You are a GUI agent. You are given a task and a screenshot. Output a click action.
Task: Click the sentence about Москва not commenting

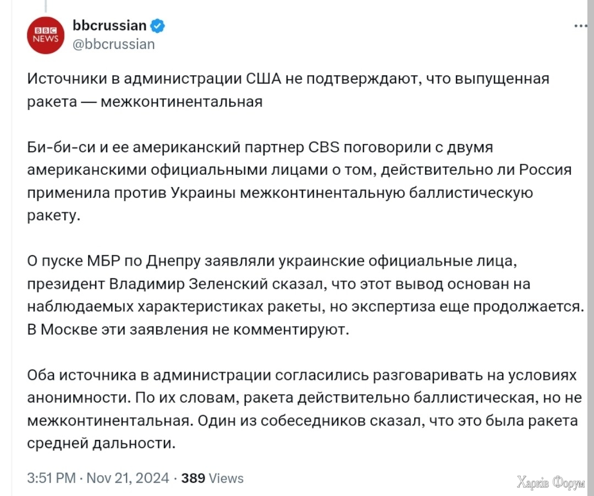188,329
